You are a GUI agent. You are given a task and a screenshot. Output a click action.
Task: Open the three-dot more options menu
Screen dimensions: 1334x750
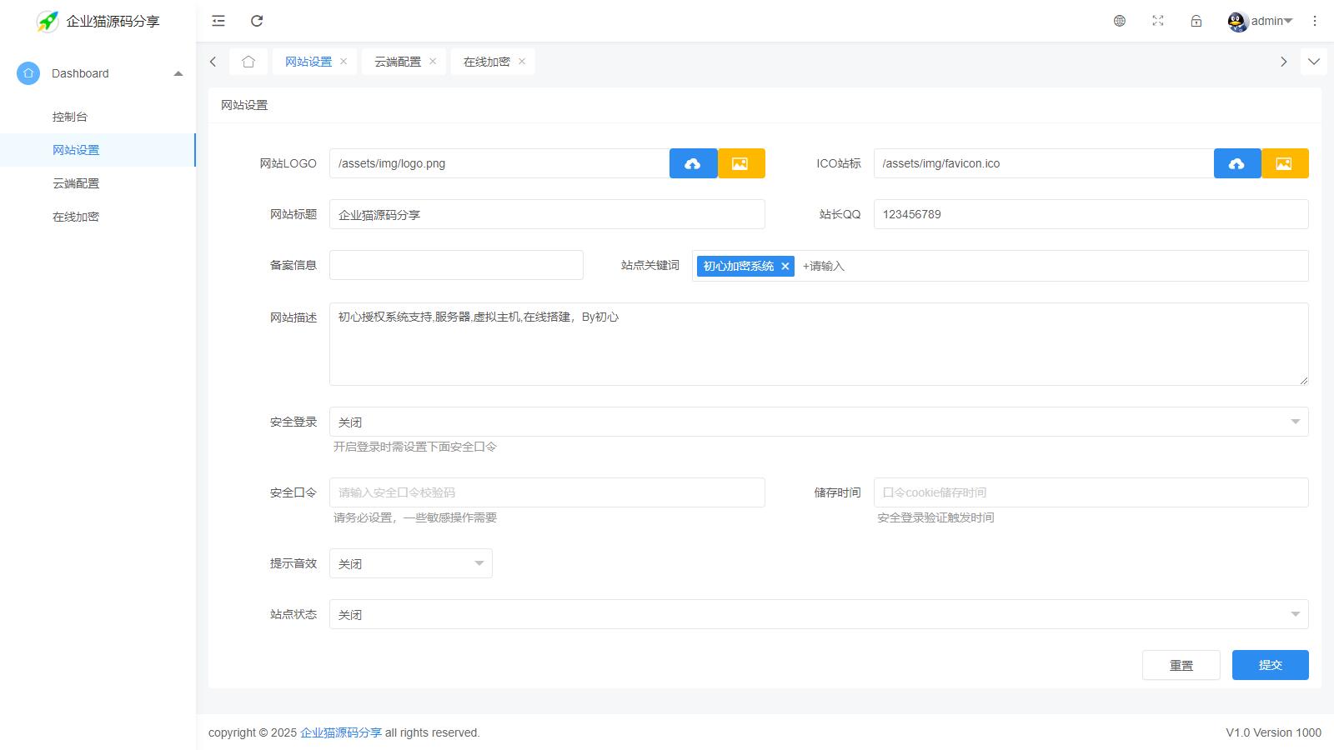(1315, 21)
